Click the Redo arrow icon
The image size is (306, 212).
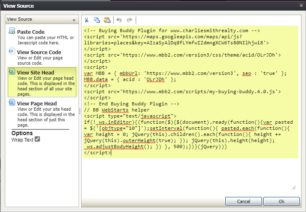coord(130,20)
